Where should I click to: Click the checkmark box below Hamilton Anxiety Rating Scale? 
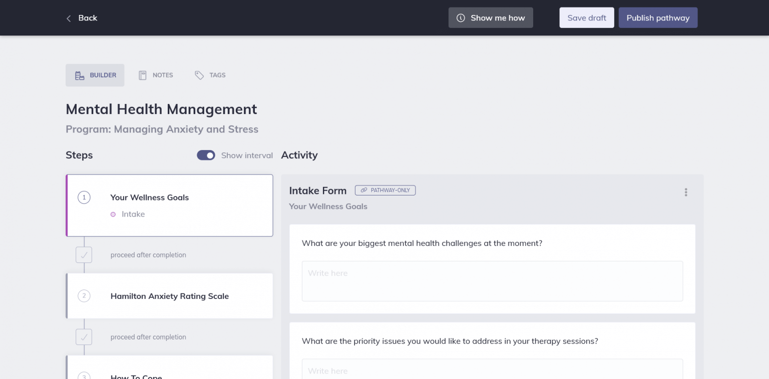point(84,337)
